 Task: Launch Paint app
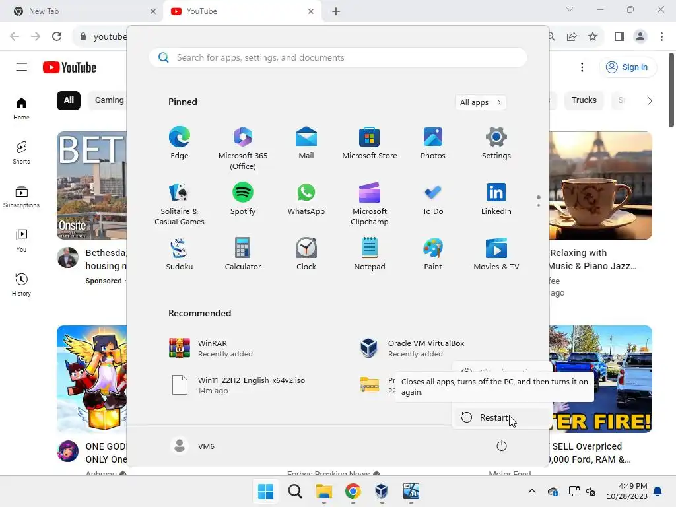(433, 254)
